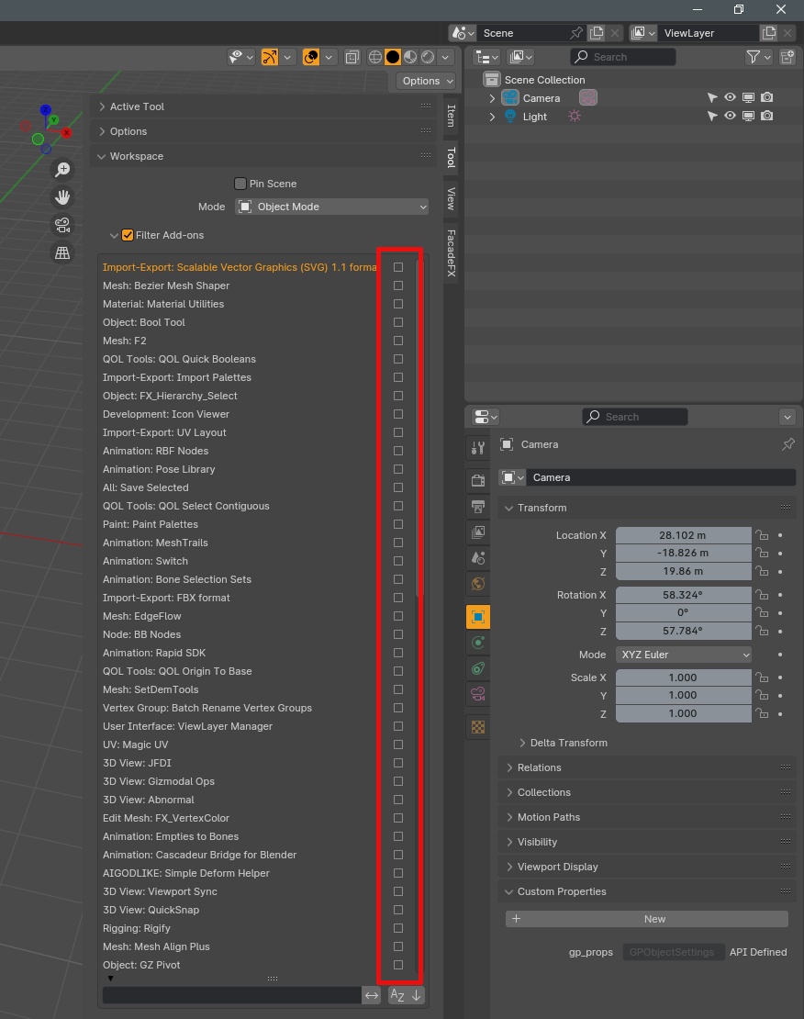Open the Output properties tab

(478, 506)
